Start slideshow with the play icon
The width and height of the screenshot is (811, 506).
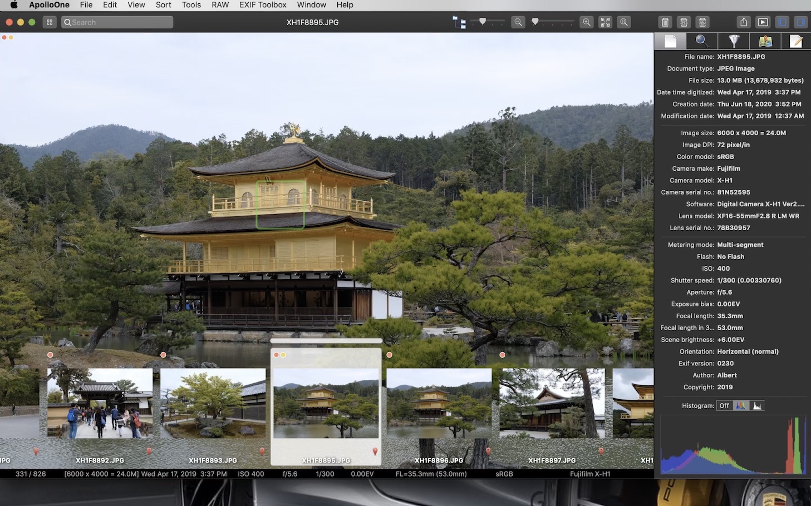pos(763,22)
